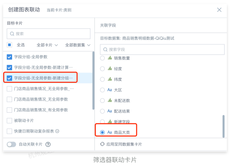Select the 门店商品销售情况_有全局参数 list item
230x166 pixels.
coord(48,110)
